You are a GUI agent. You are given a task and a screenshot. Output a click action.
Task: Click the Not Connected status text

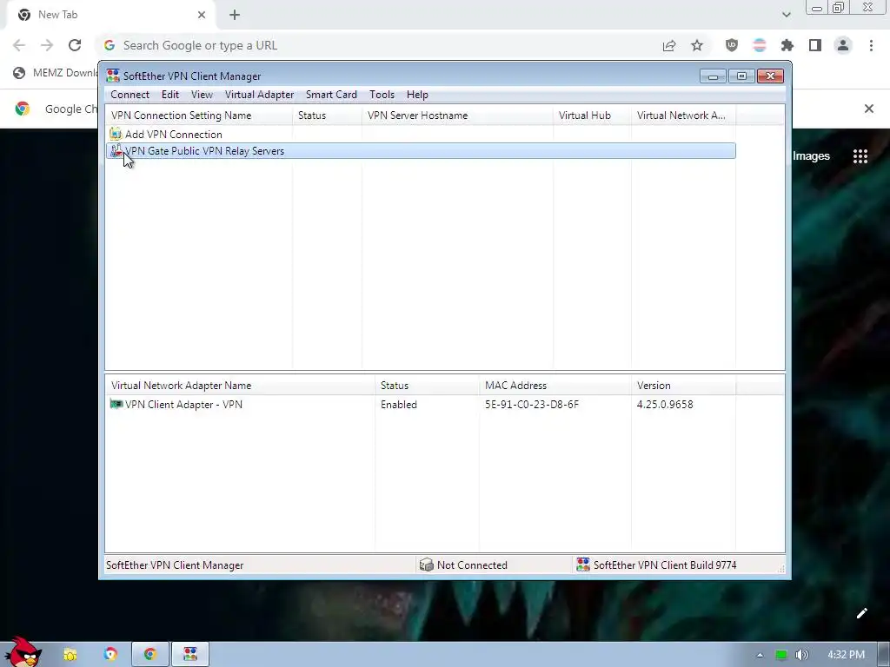pyautogui.click(x=472, y=565)
